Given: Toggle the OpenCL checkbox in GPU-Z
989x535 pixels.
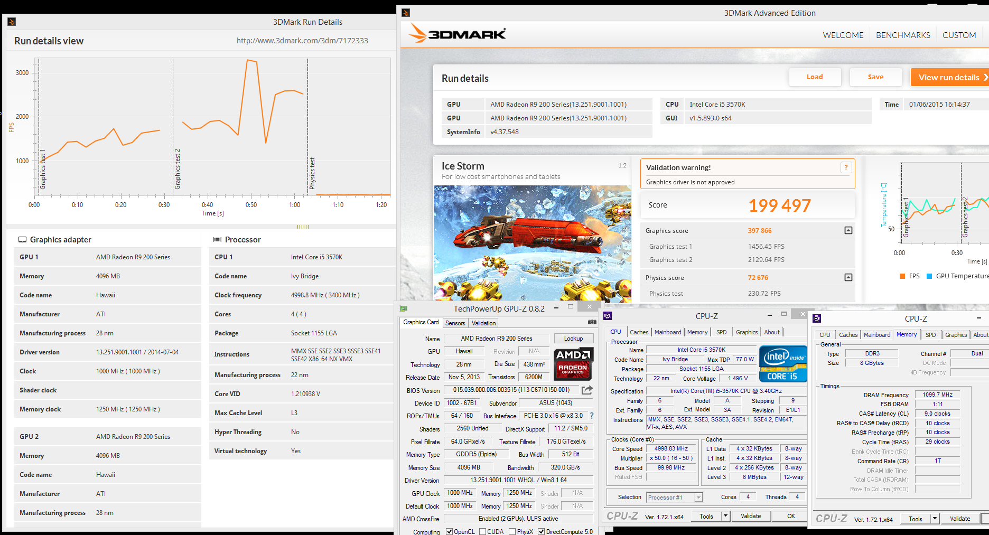Looking at the screenshot, I should 449,532.
